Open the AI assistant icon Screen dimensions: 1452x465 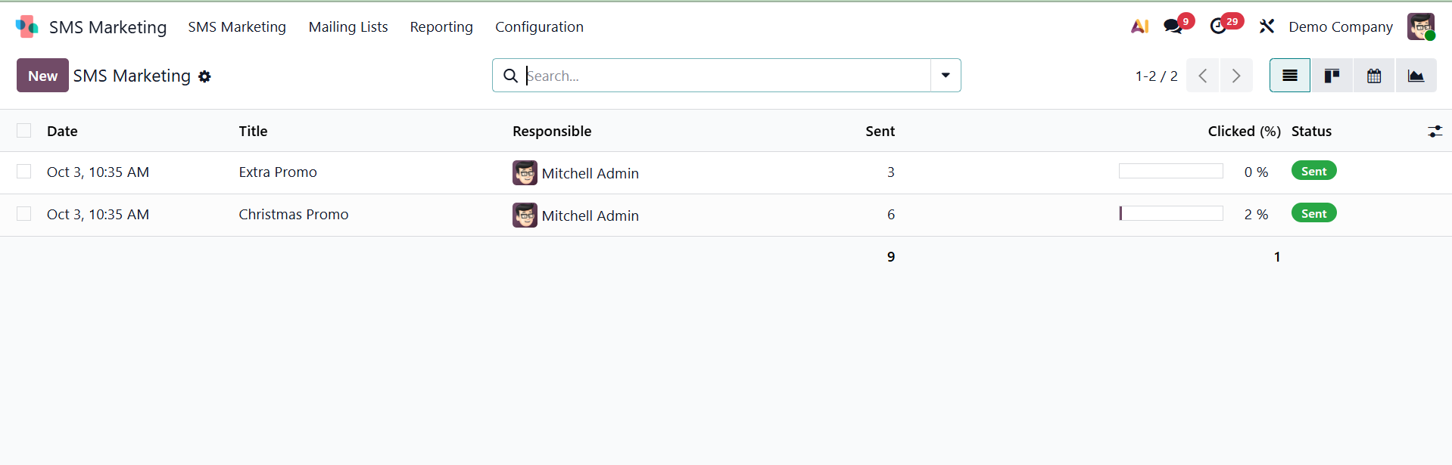tap(1139, 26)
